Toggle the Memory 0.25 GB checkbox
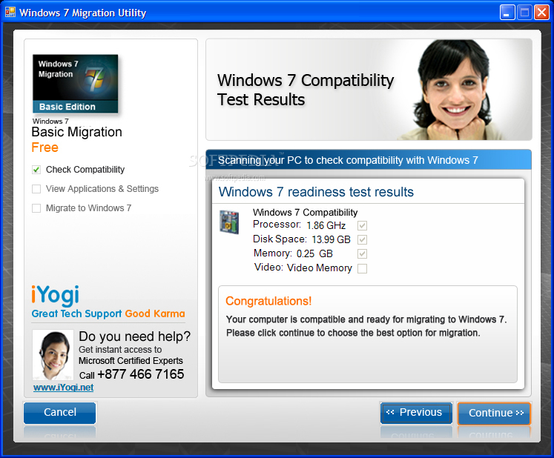This screenshot has height=458, width=554. (x=362, y=254)
